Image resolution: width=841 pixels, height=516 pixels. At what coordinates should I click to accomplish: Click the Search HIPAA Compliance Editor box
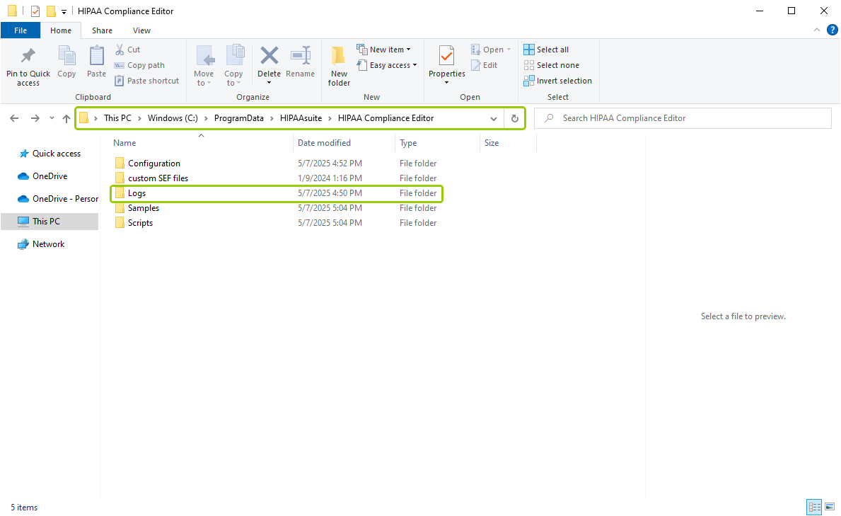coord(683,118)
